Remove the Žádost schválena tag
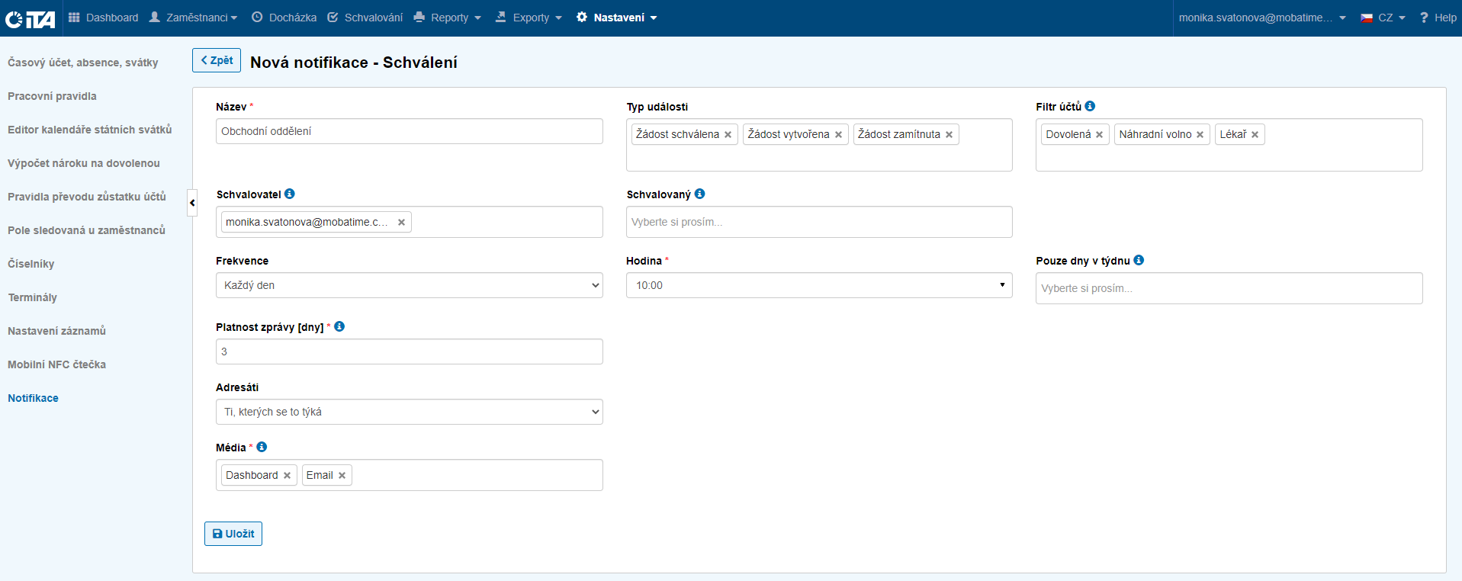 [728, 135]
